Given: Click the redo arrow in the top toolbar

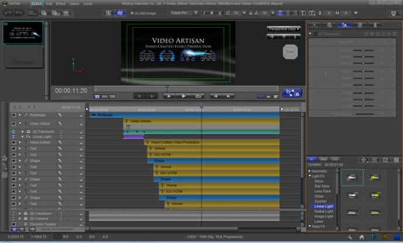Looking at the screenshot, I should [x=19, y=13].
